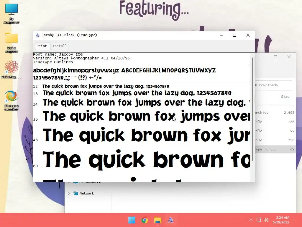Click the 60 point sample line
The width and height of the screenshot is (302, 227).
click(146, 160)
